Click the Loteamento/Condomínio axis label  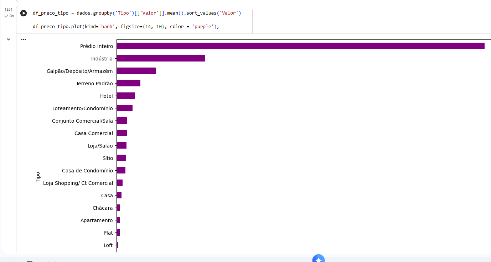[x=83, y=108]
